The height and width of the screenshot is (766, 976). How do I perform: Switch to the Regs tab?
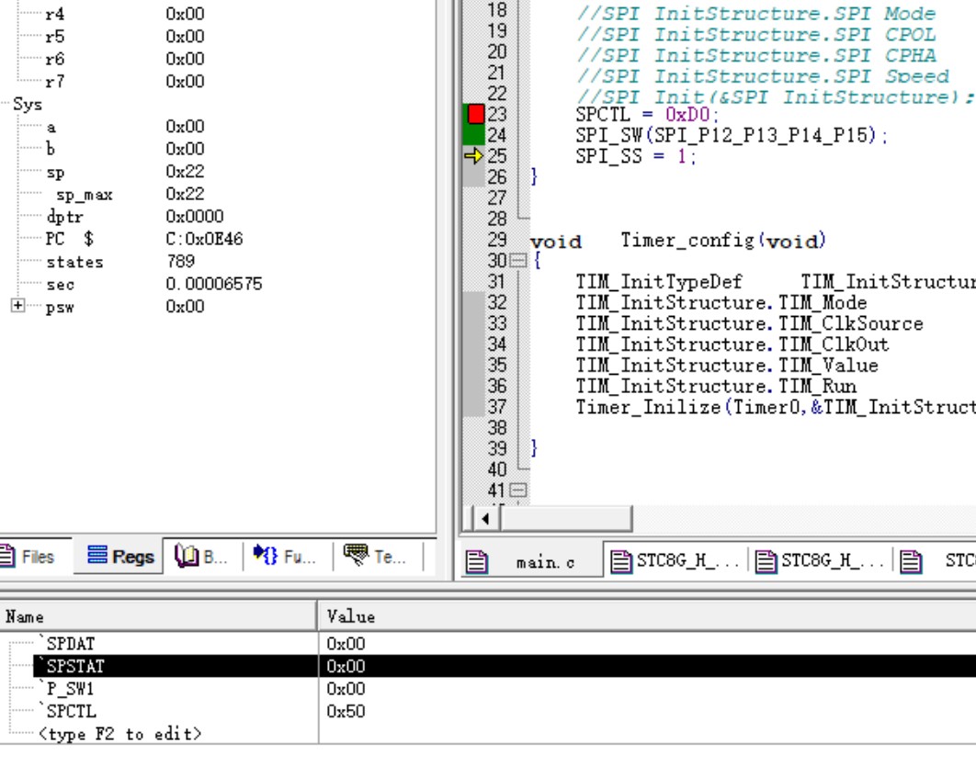pyautogui.click(x=121, y=557)
